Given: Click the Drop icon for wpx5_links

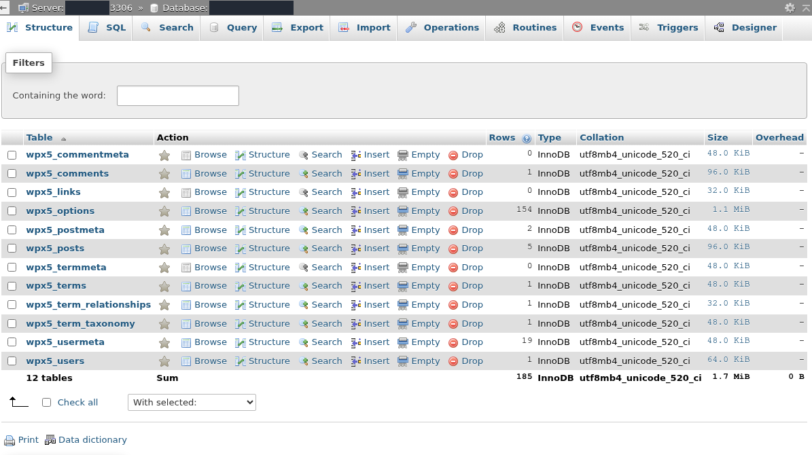Looking at the screenshot, I should tap(453, 193).
